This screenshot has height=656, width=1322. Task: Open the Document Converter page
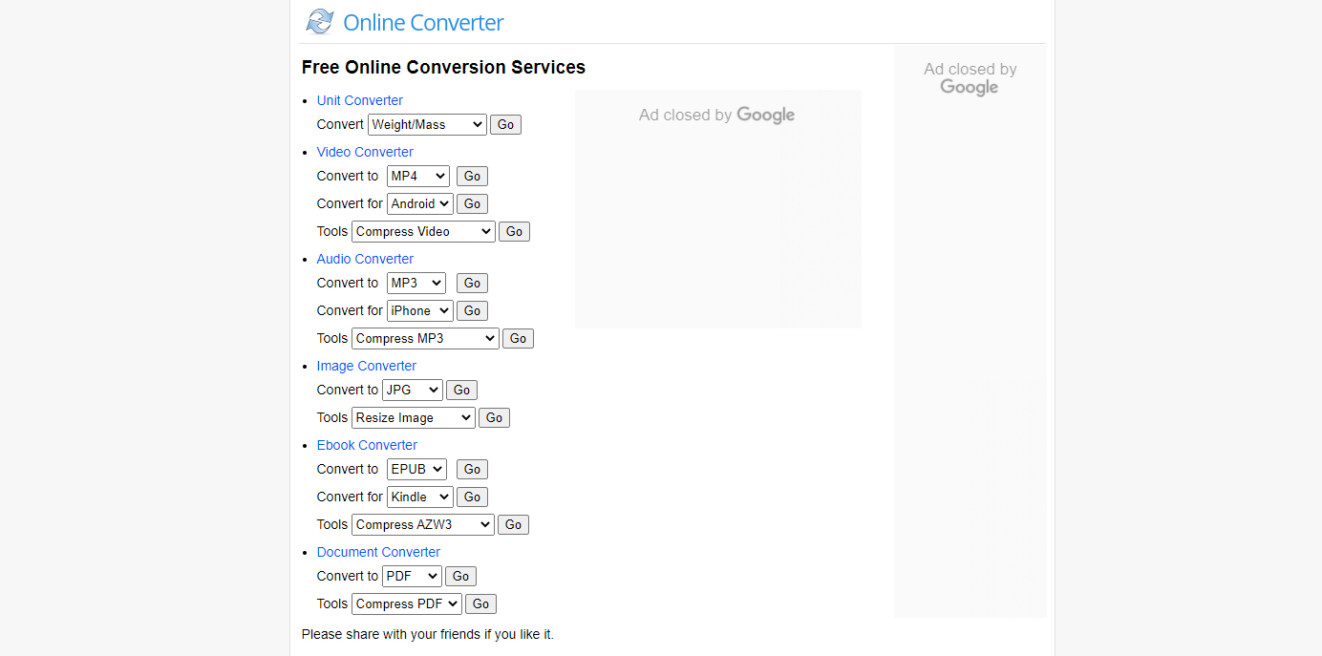pyautogui.click(x=378, y=552)
